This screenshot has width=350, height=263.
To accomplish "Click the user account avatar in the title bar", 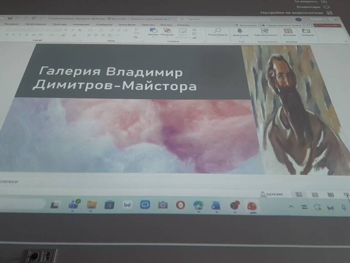I will [299, 20].
